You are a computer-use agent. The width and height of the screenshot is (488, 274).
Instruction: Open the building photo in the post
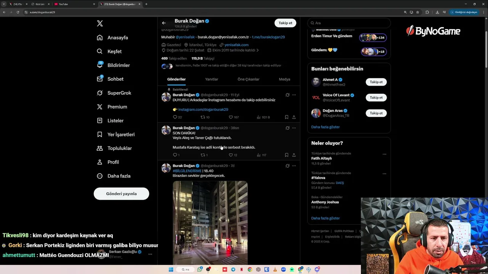(210, 223)
